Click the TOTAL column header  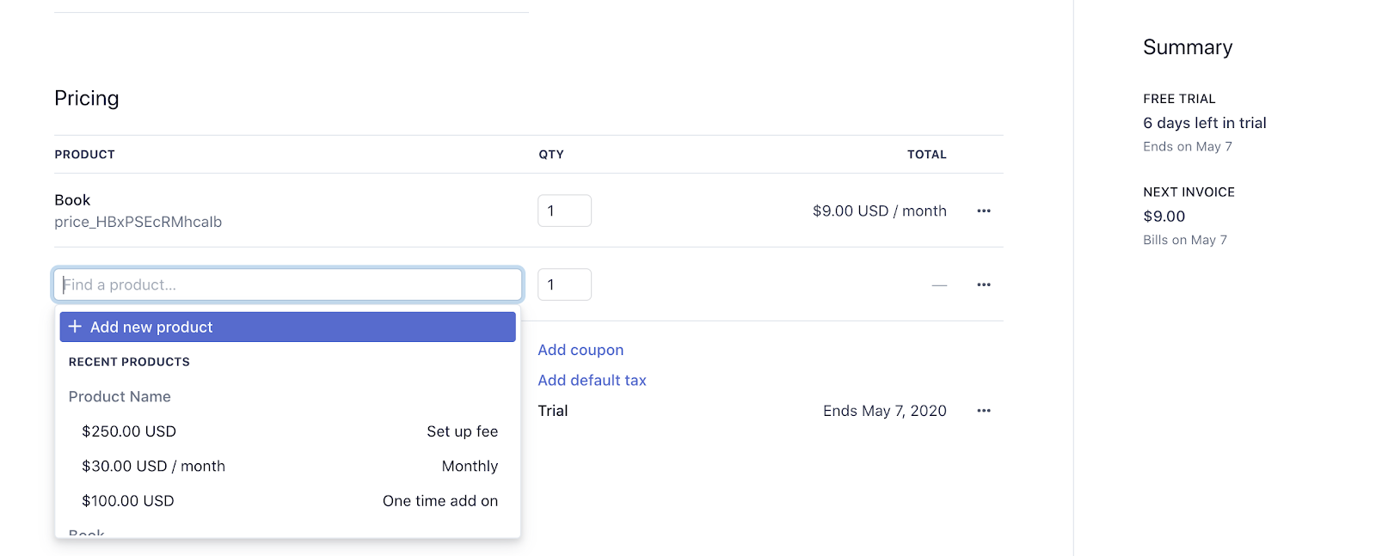coord(927,155)
